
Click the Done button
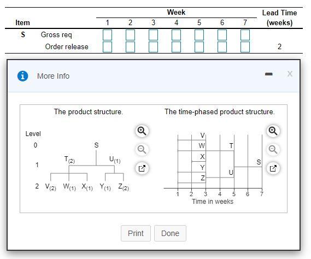pos(170,233)
